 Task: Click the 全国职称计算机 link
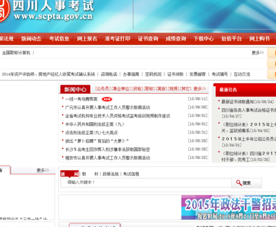click(x=16, y=53)
